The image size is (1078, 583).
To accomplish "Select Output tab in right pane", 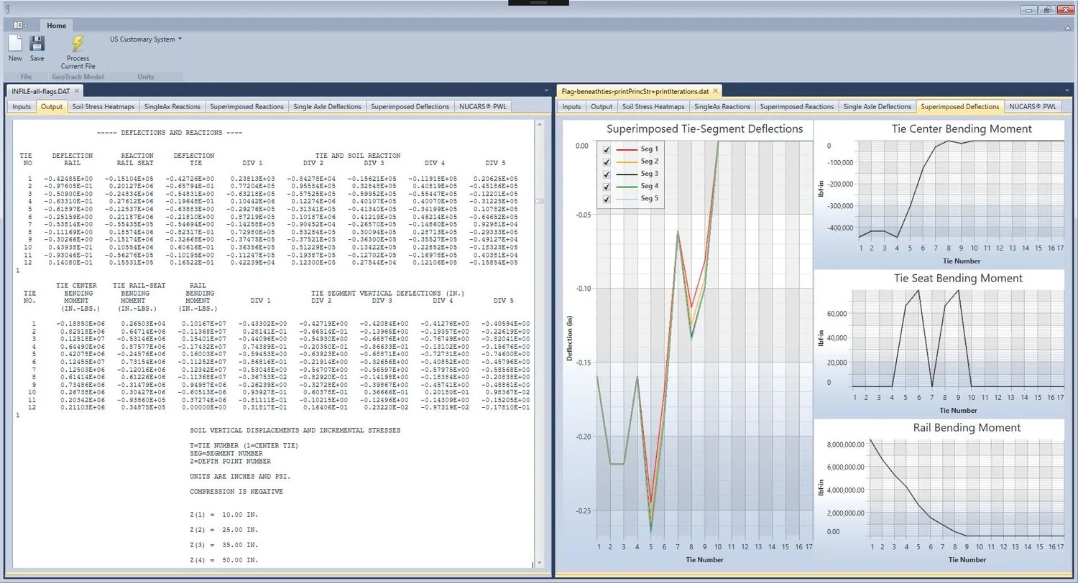I will [x=602, y=107].
